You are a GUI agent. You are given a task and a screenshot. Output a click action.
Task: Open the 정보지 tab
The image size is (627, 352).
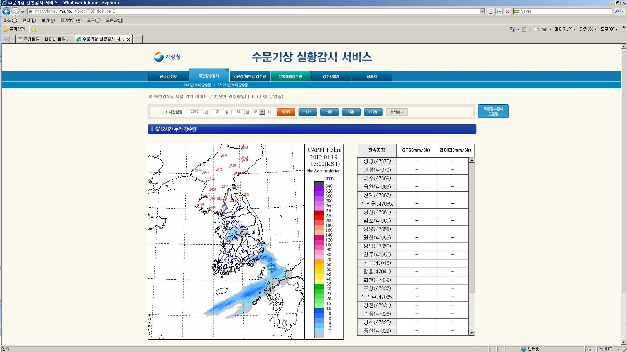coord(372,77)
